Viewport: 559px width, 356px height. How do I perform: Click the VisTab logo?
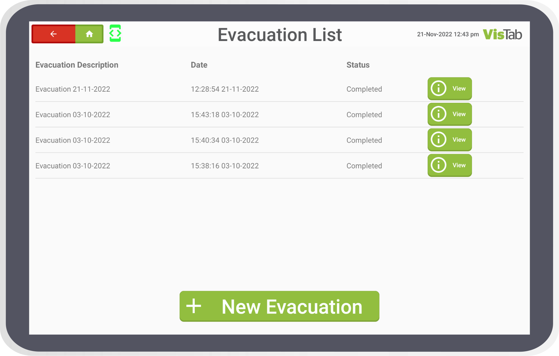(x=502, y=34)
